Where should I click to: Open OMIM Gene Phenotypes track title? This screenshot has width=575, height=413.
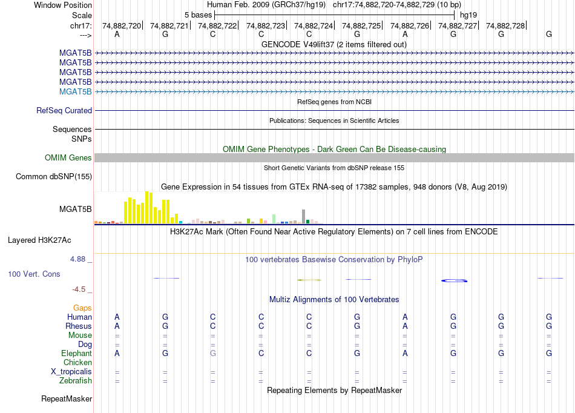coord(334,150)
